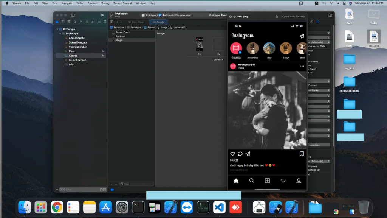The height and width of the screenshot is (218, 387).
Task: Toggle the navigator sidebar panel icon
Action: [73, 15]
